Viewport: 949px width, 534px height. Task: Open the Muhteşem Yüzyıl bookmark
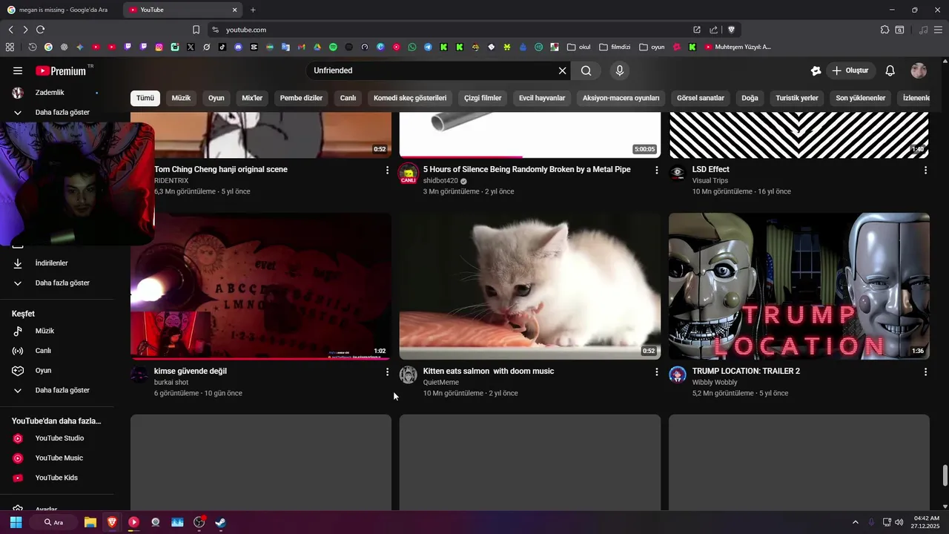point(738,47)
